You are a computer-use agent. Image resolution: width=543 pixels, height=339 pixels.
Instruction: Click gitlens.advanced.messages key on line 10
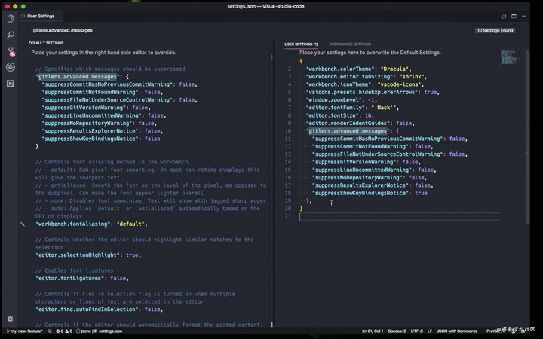pos(348,131)
